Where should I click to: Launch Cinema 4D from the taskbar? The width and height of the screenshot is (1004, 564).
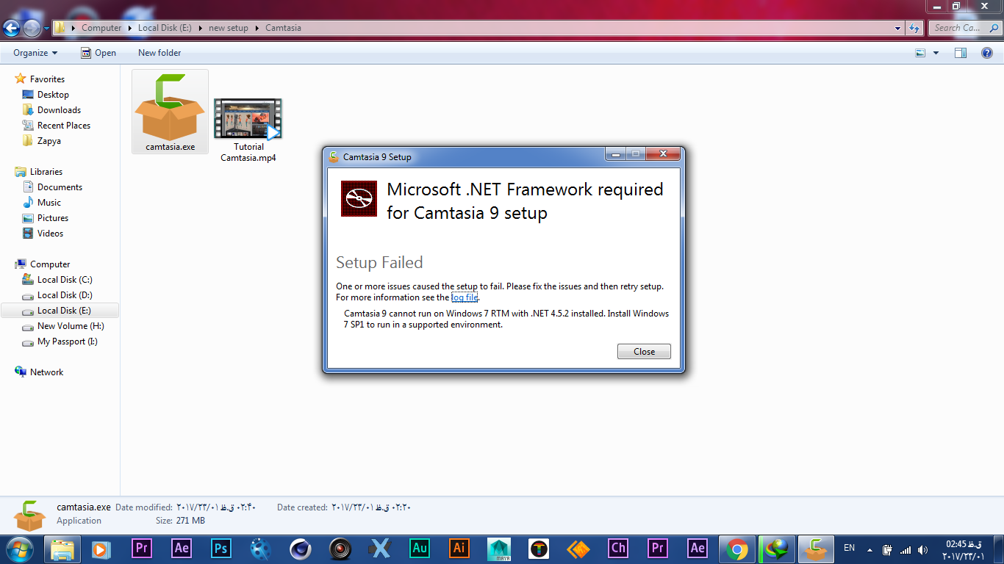click(300, 549)
